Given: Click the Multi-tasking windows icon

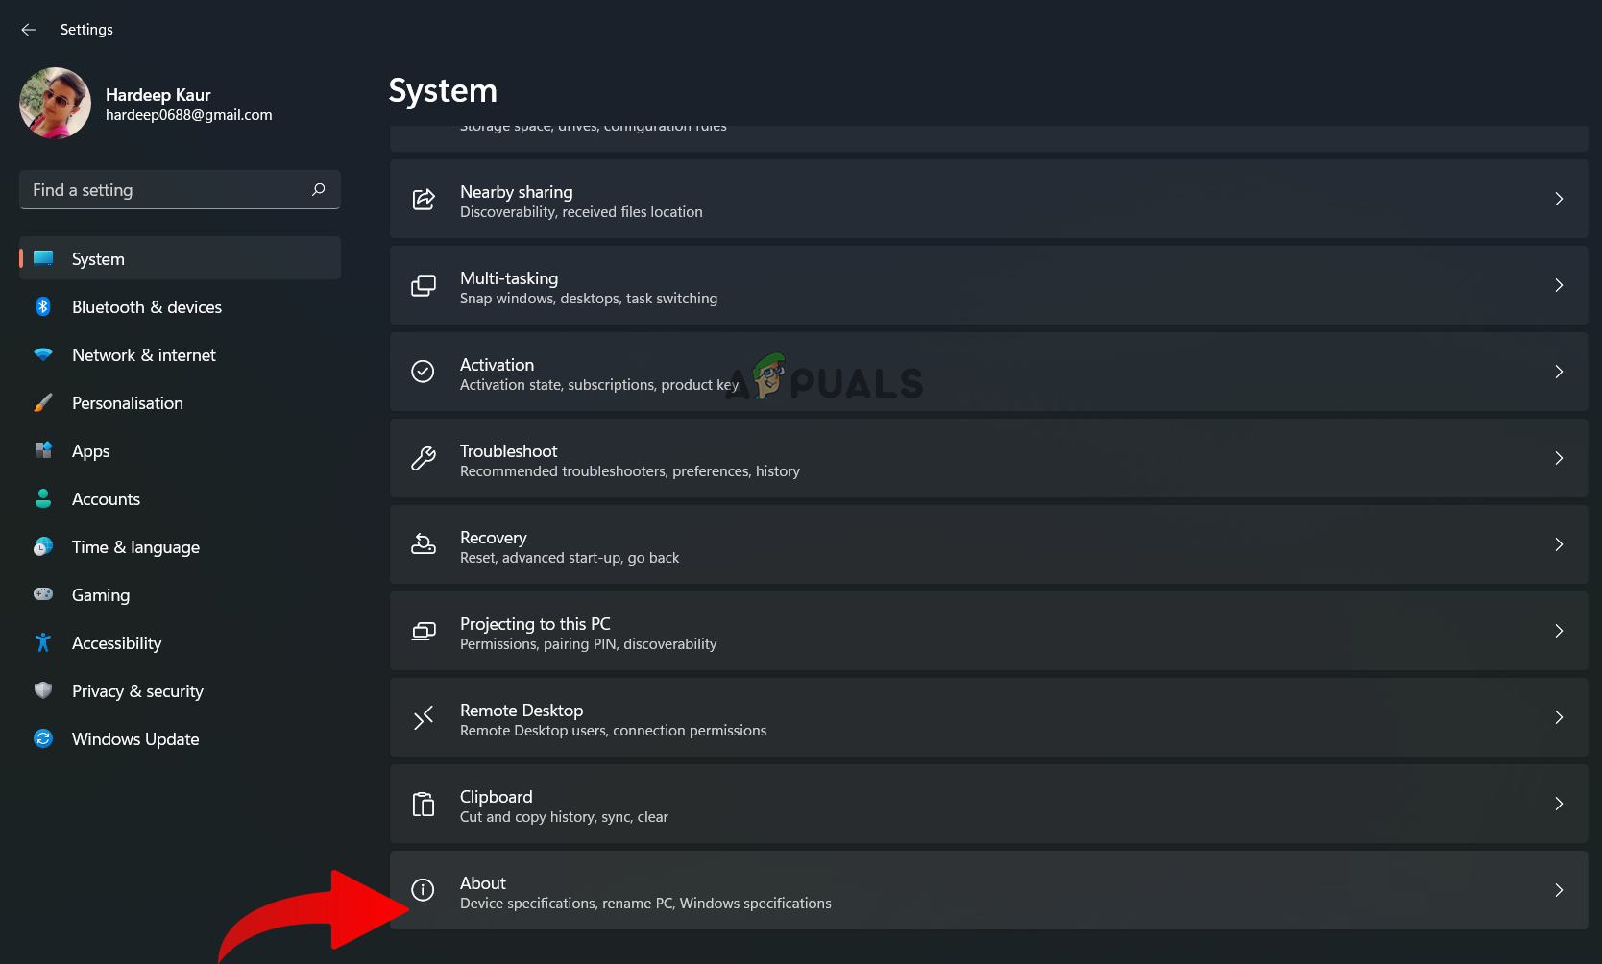Looking at the screenshot, I should 424,285.
